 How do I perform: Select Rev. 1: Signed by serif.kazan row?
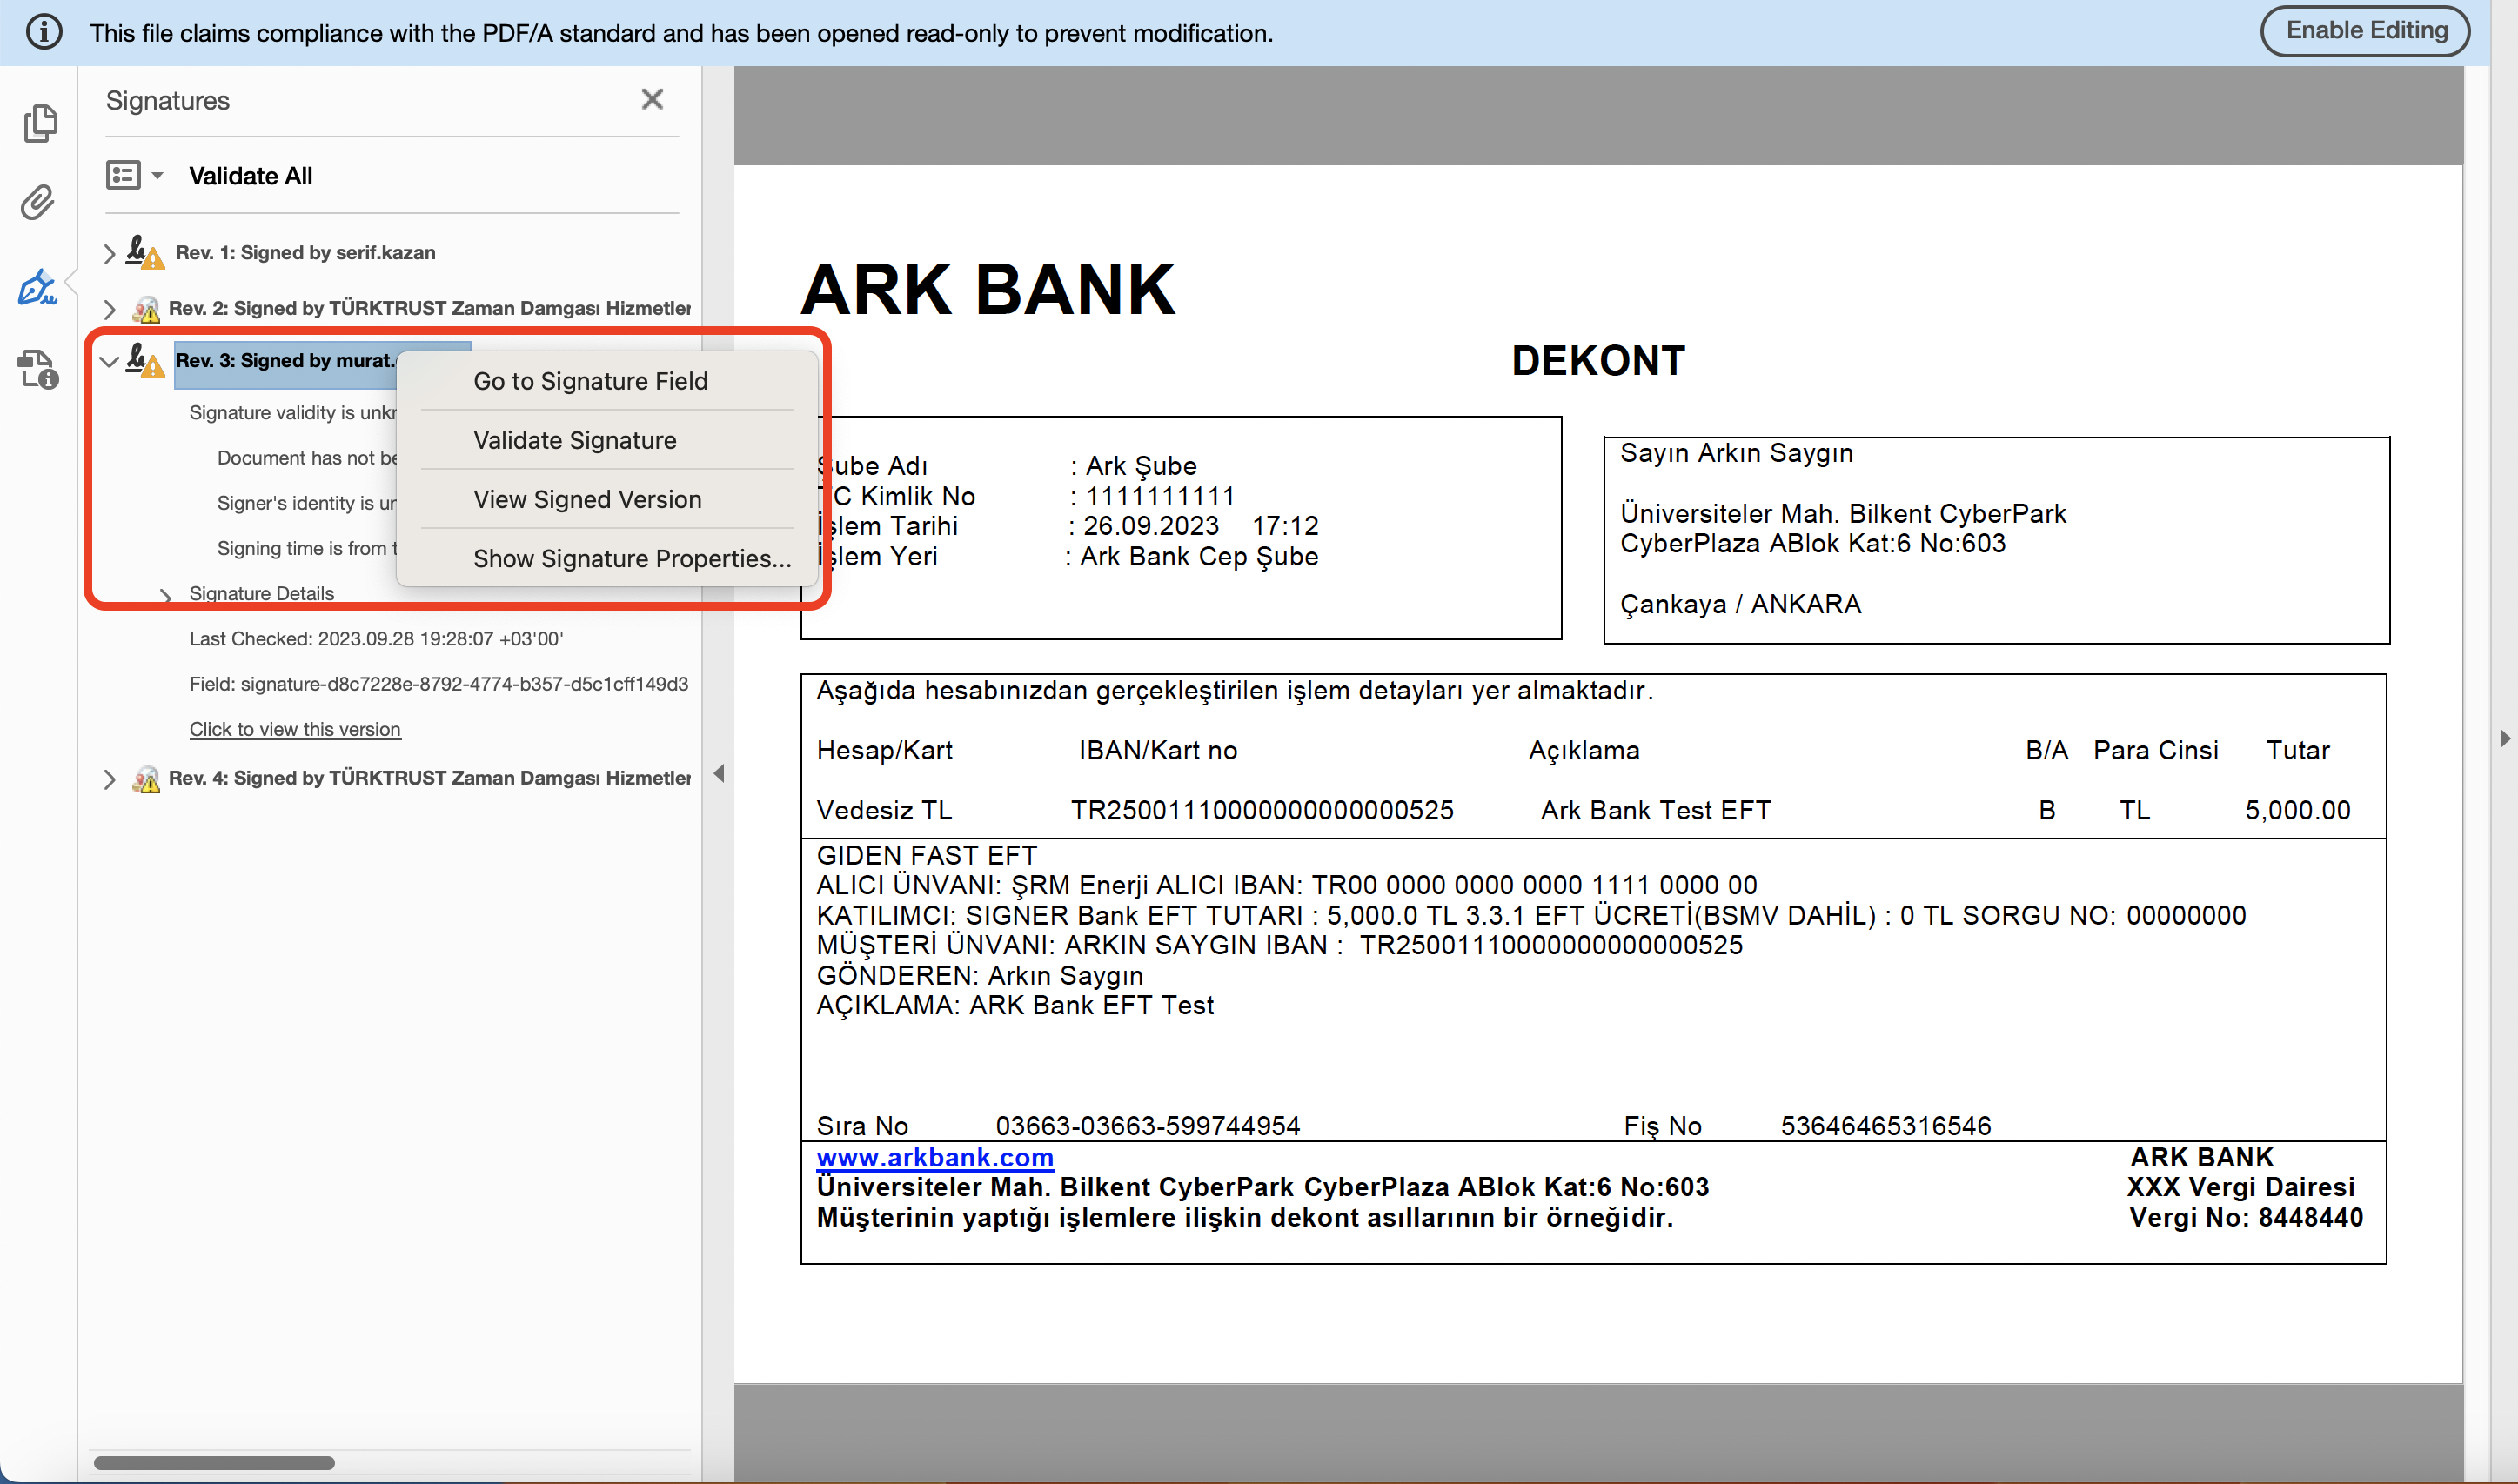tap(306, 253)
